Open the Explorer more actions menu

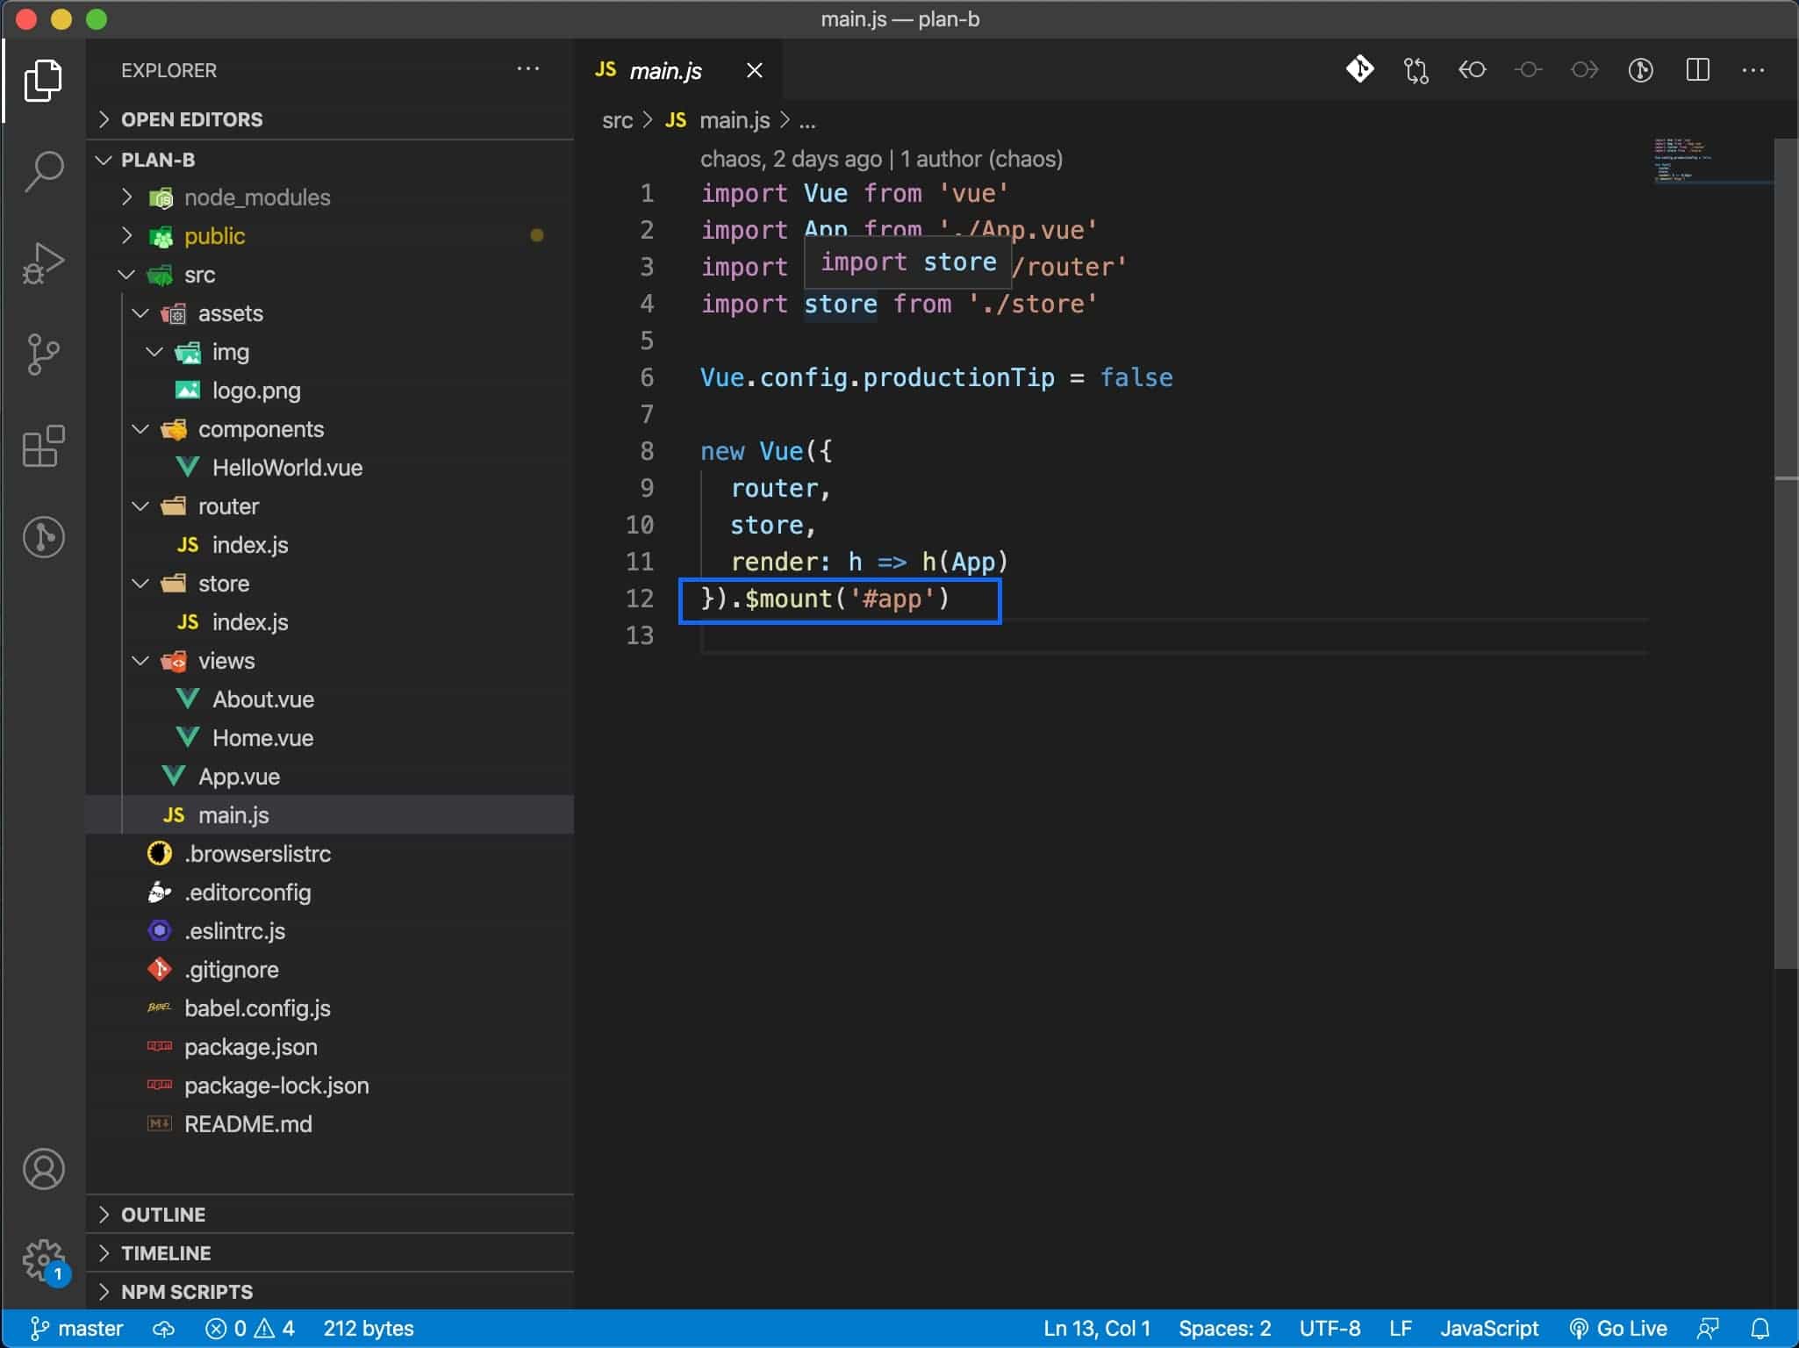527,69
